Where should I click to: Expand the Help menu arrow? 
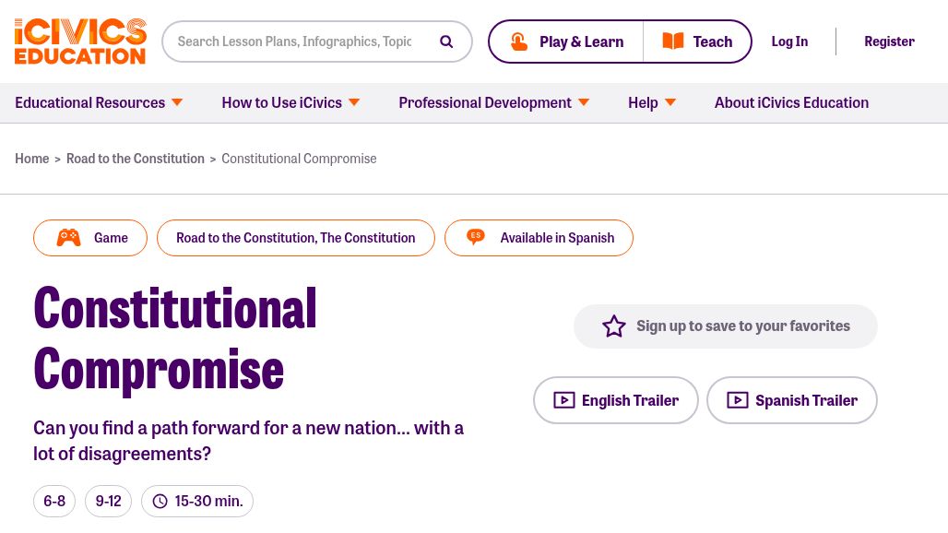tap(670, 102)
